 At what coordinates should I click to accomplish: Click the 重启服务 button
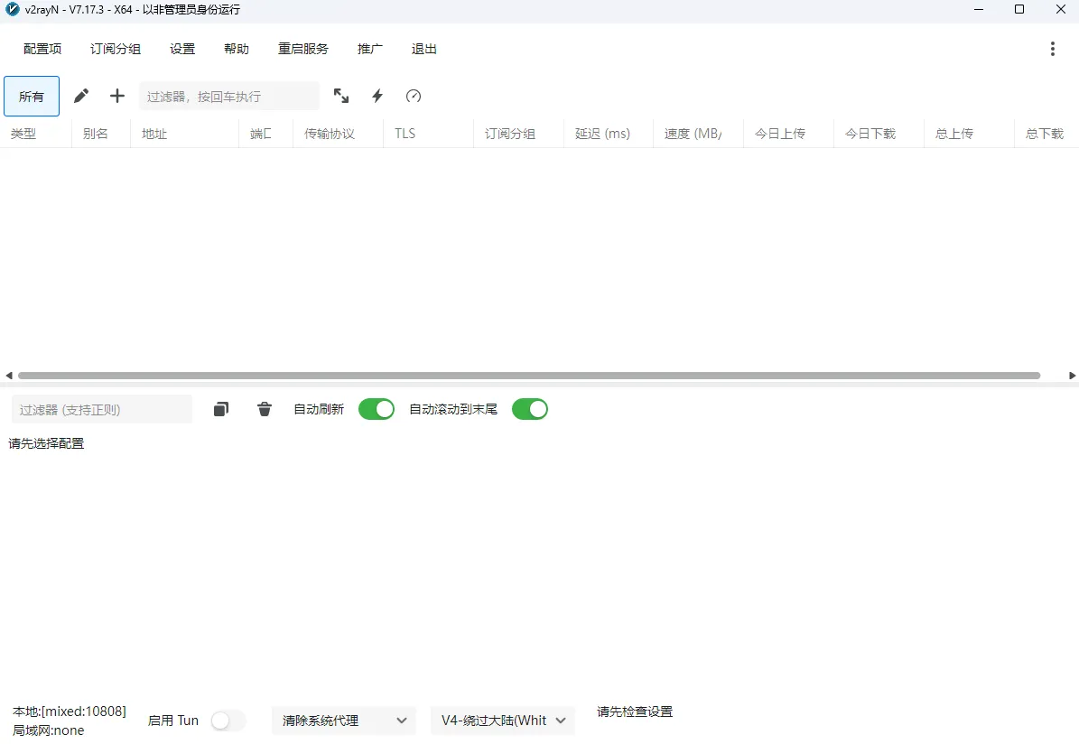[x=302, y=49]
